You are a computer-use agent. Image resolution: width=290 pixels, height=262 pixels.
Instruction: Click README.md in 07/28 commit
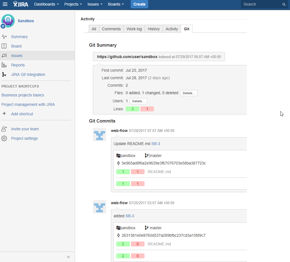tap(159, 172)
